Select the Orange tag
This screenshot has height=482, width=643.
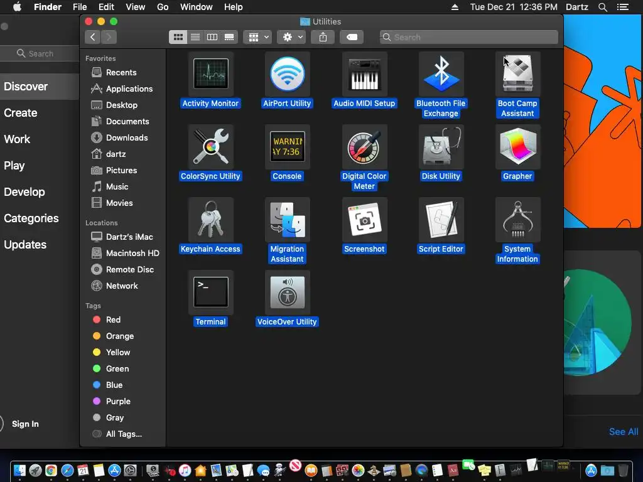tap(113, 336)
